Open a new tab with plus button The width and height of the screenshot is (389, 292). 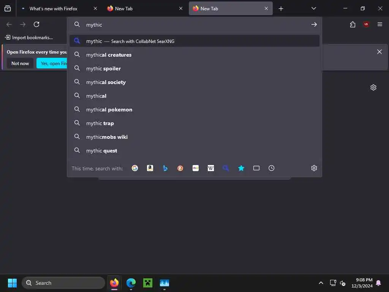[x=281, y=9]
